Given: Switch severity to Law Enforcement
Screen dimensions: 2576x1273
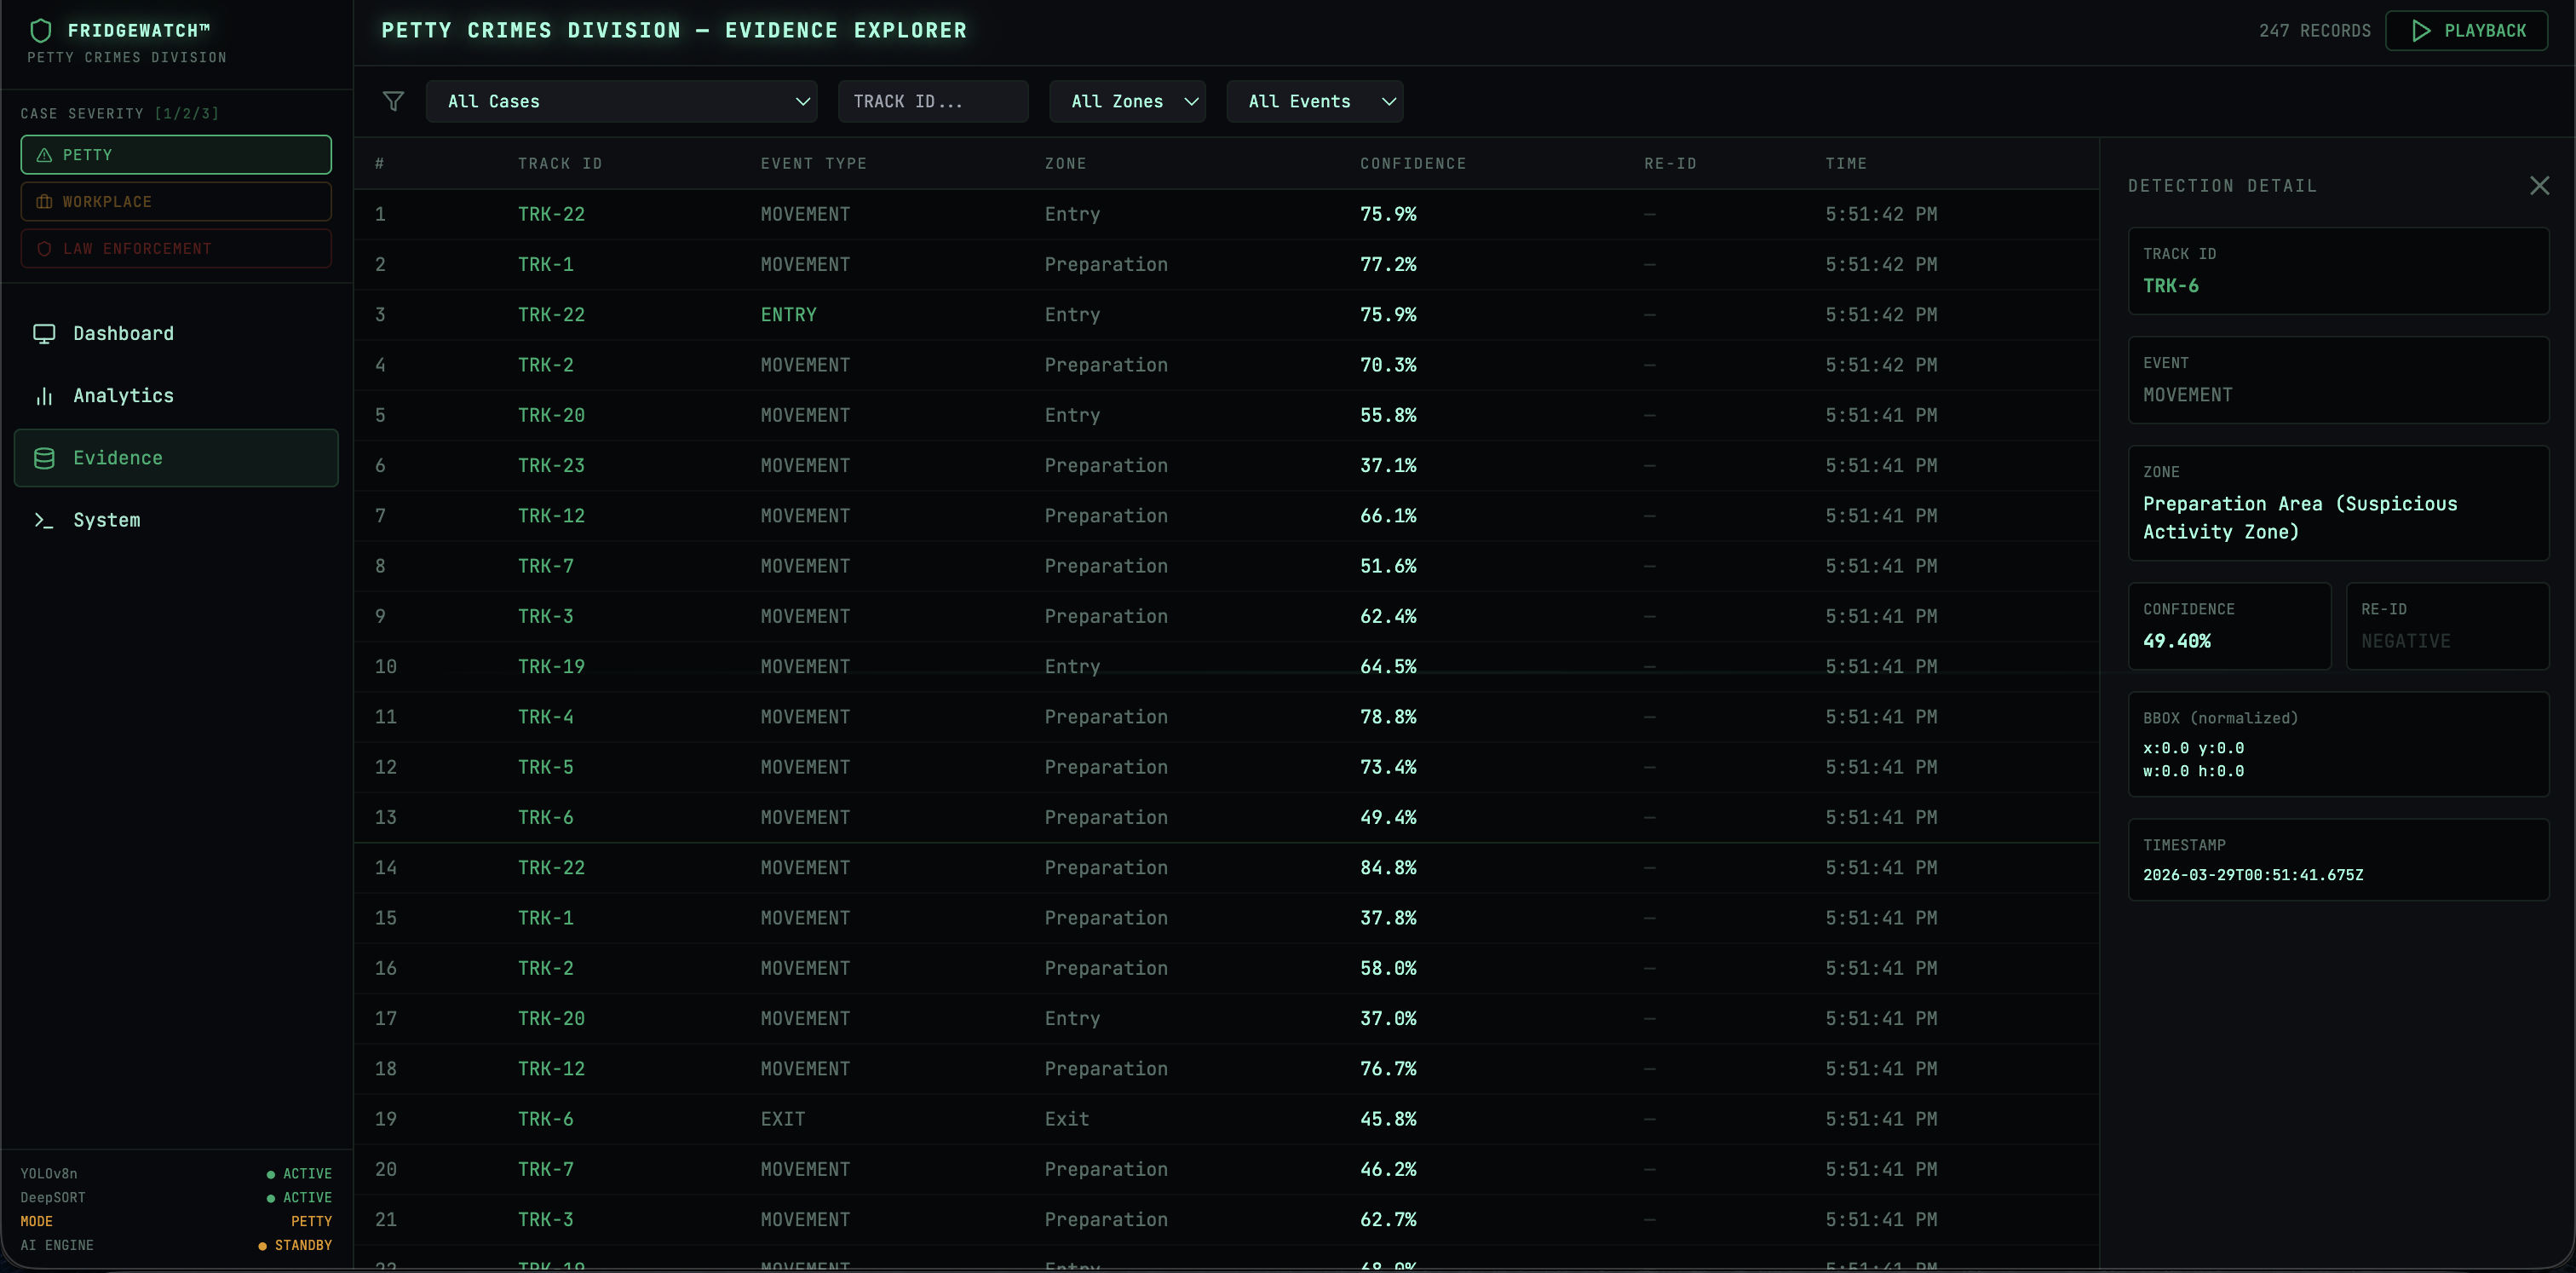Looking at the screenshot, I should 176,249.
